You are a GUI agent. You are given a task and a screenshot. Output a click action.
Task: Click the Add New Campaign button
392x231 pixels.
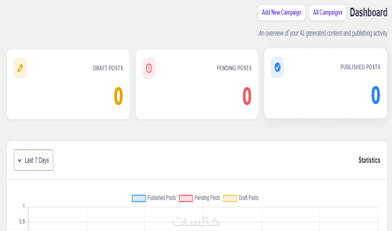(281, 12)
